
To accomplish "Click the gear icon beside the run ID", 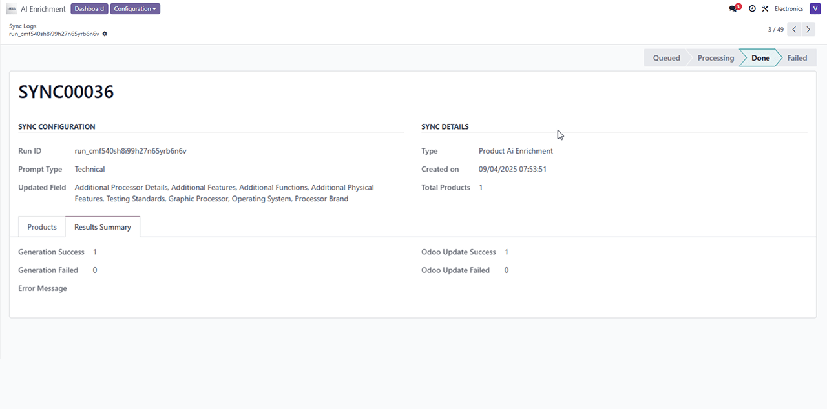I will pyautogui.click(x=105, y=34).
